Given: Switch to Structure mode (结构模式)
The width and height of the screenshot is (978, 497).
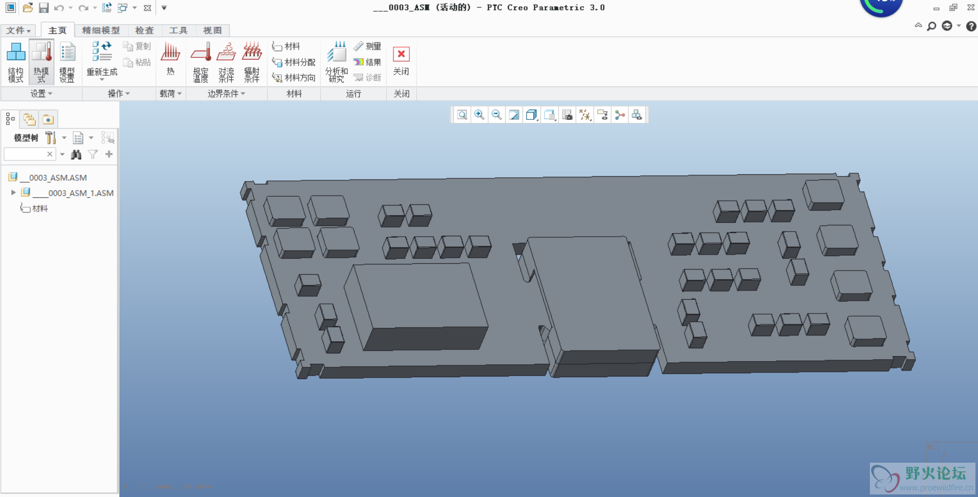Looking at the screenshot, I should pyautogui.click(x=15, y=62).
